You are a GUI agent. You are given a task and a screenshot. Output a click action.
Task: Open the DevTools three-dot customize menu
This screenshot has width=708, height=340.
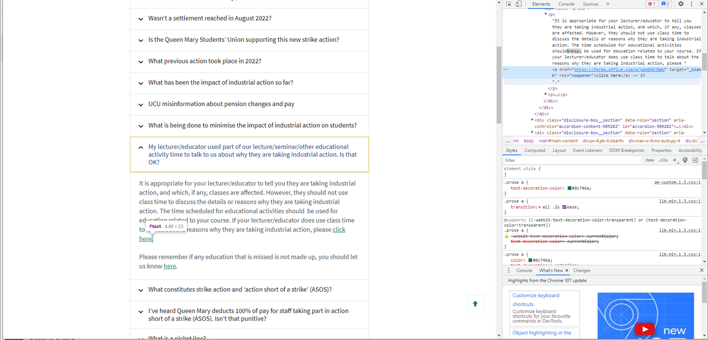pos(691,4)
